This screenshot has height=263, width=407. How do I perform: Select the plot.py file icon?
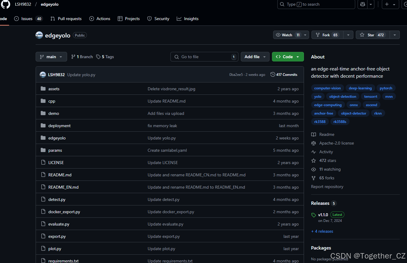43,249
